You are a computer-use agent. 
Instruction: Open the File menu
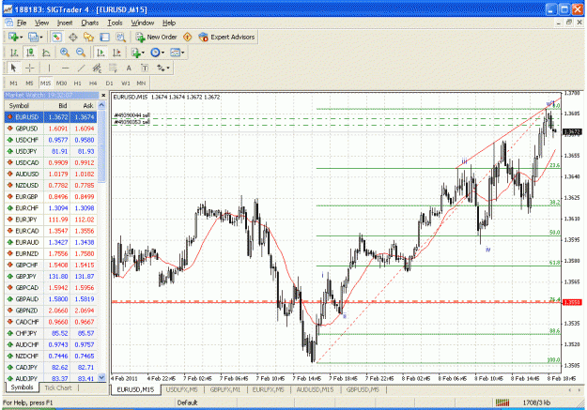22,23
